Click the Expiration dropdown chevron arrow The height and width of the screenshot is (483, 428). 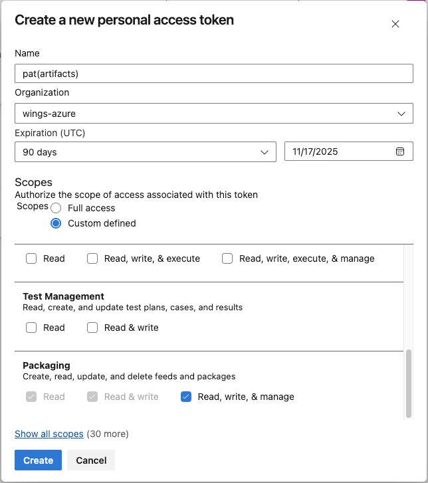point(264,152)
